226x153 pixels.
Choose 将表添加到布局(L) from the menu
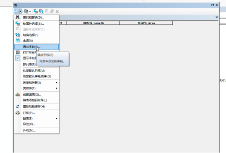37,100
